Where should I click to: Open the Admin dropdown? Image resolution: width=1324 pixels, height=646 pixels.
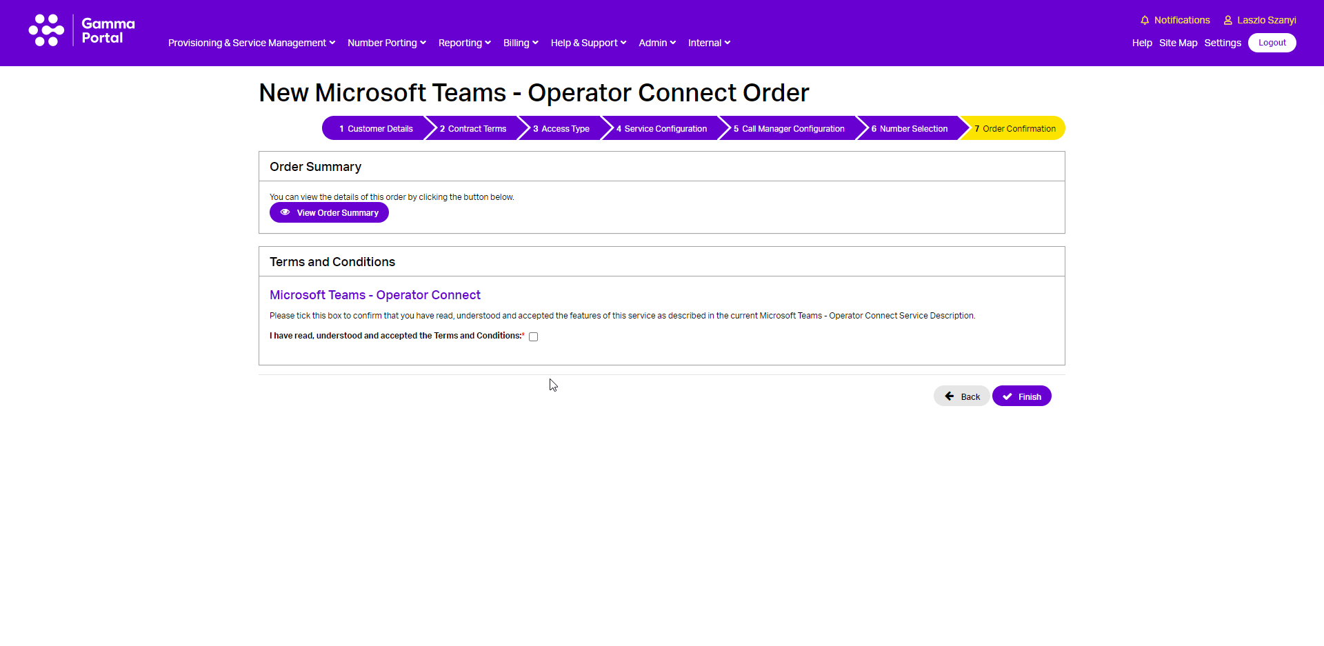[657, 43]
